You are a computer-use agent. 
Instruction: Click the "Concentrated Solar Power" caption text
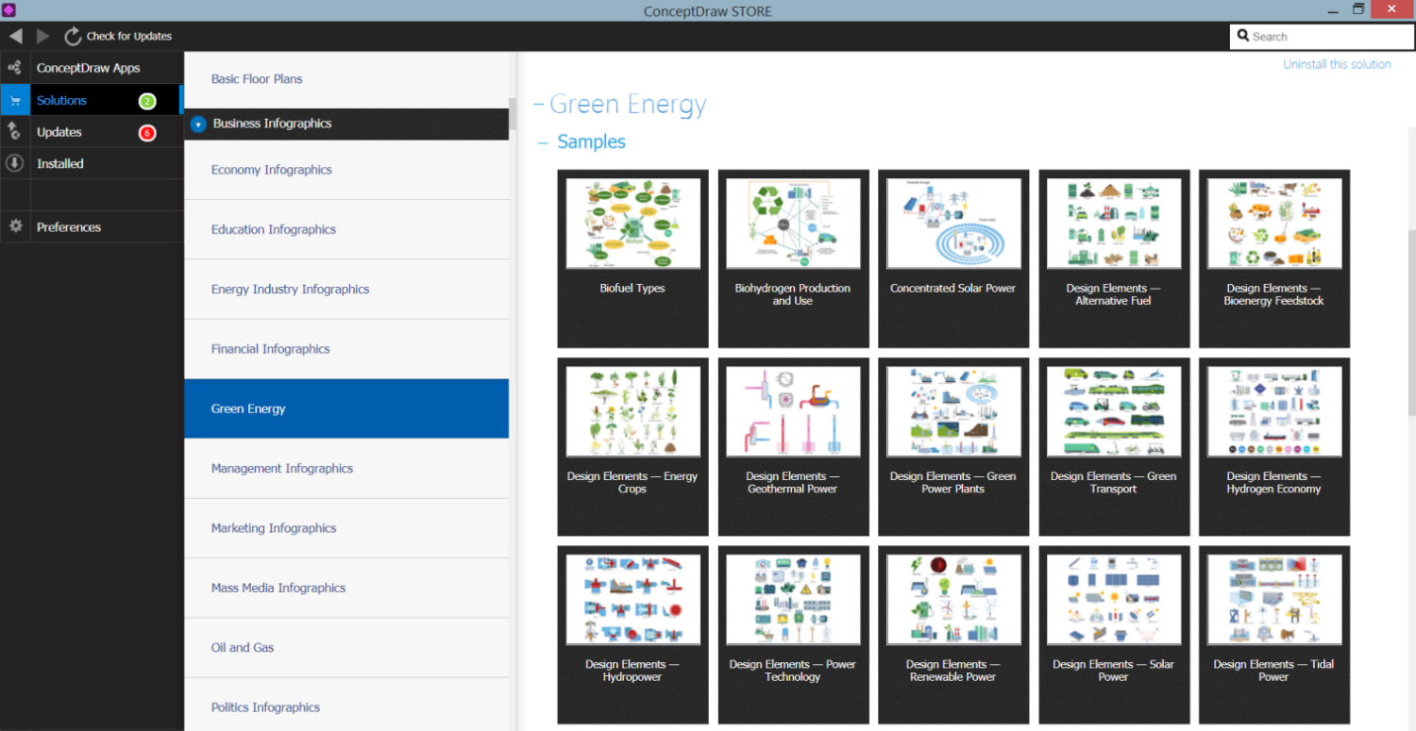click(x=953, y=289)
